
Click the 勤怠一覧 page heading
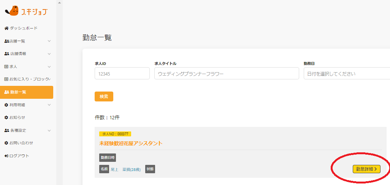(97, 38)
